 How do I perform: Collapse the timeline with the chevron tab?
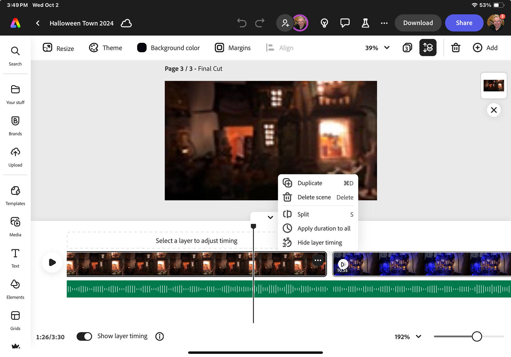pyautogui.click(x=270, y=217)
